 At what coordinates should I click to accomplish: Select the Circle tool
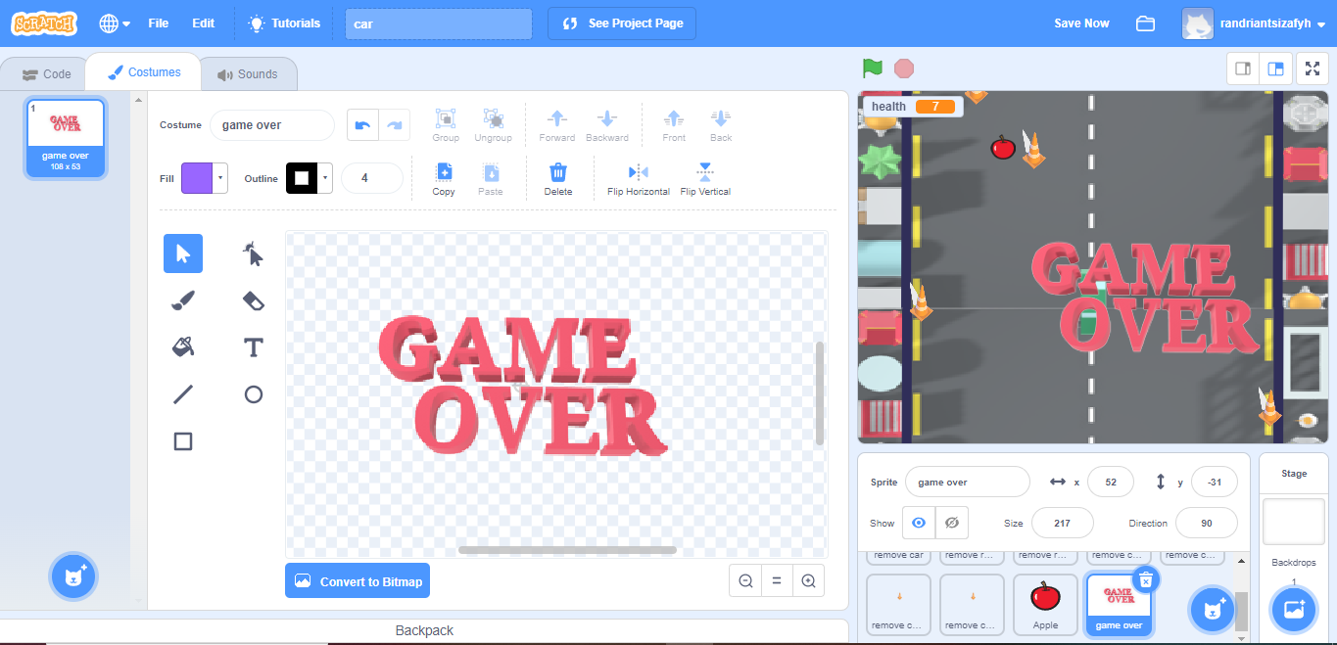click(x=253, y=394)
